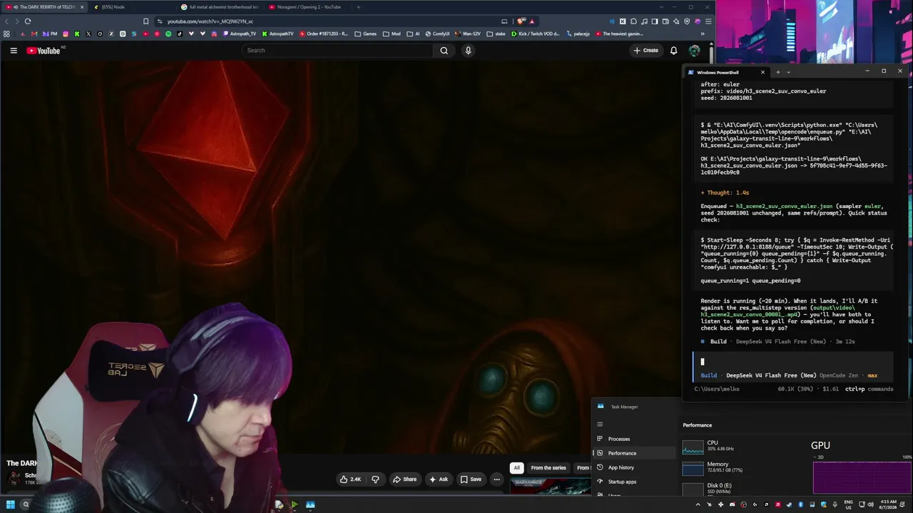The height and width of the screenshot is (513, 913).
Task: Open the YouTube guide hamburger menu
Action: click(x=14, y=51)
